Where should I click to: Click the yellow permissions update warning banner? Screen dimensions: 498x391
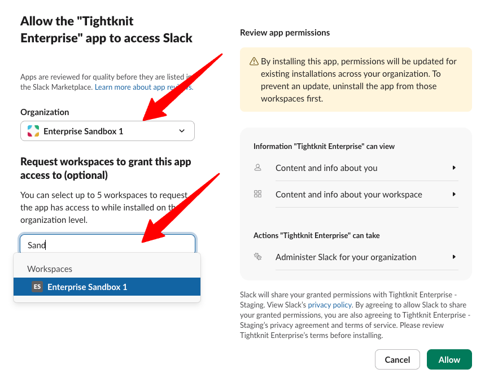[356, 80]
